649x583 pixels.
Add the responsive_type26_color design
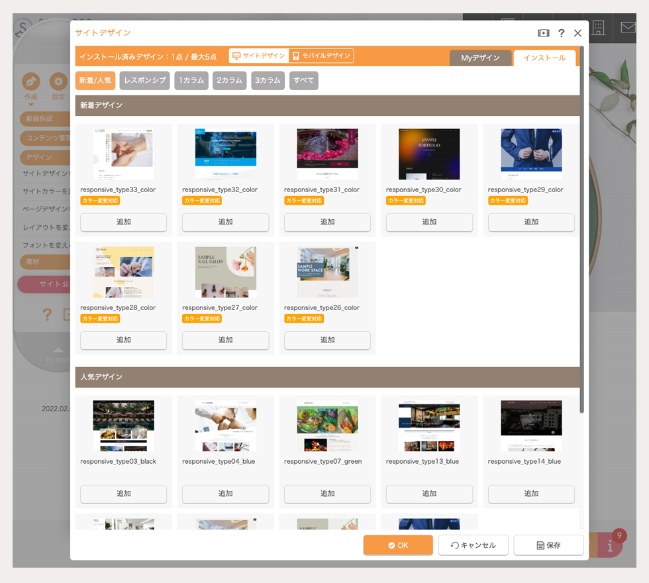point(327,340)
